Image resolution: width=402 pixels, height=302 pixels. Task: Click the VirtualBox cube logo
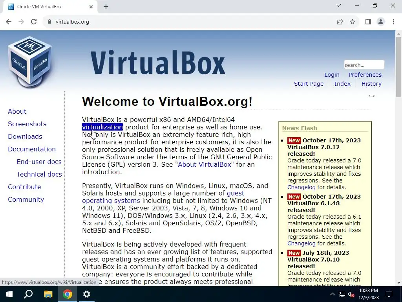point(30,62)
